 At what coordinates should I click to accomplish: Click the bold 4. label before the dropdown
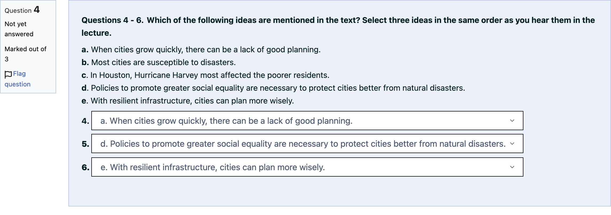[85, 121]
